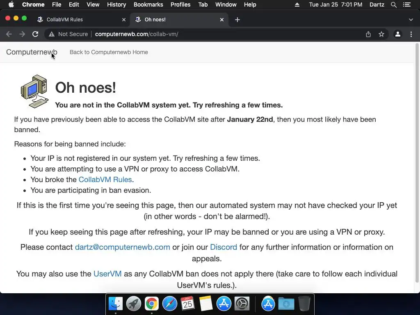Viewport: 420px width, 315px height.
Task: Click the browser back arrow
Action: pyautogui.click(x=9, y=34)
